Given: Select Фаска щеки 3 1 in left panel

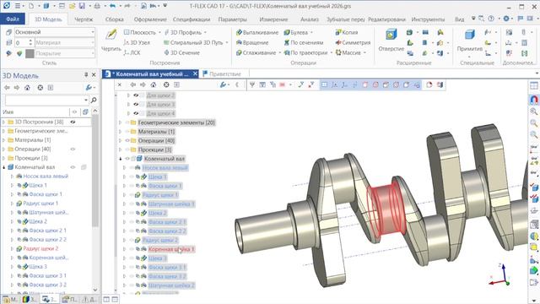Looking at the screenshot, I should (47, 275).
